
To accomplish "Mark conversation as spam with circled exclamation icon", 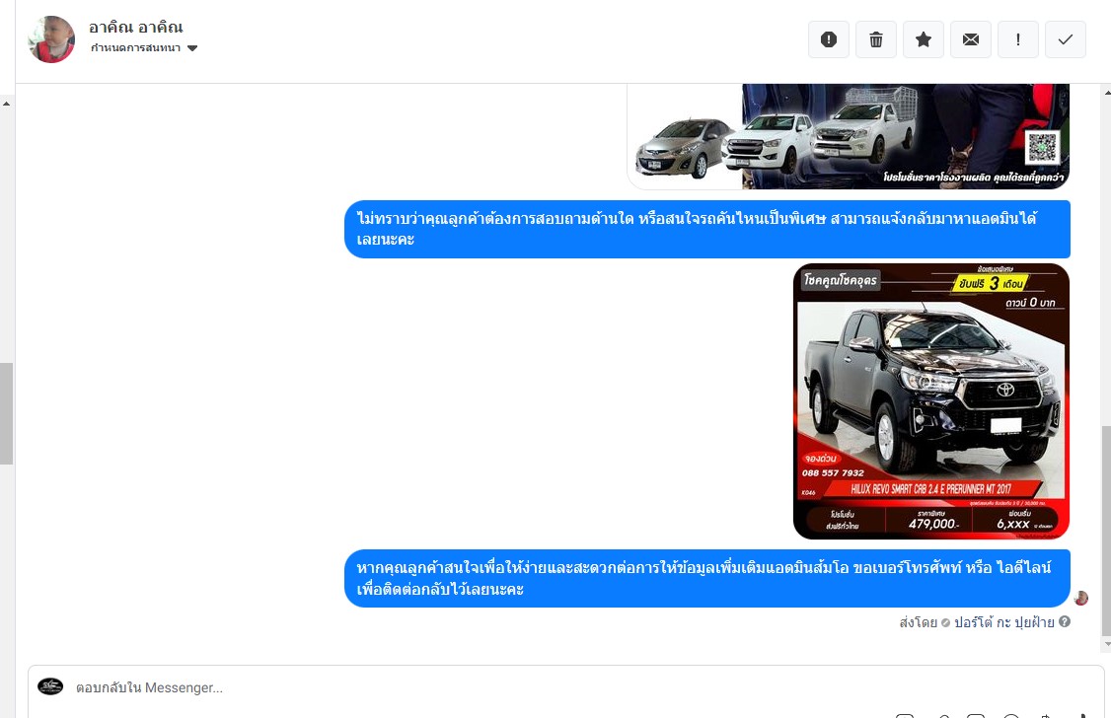I will click(828, 39).
